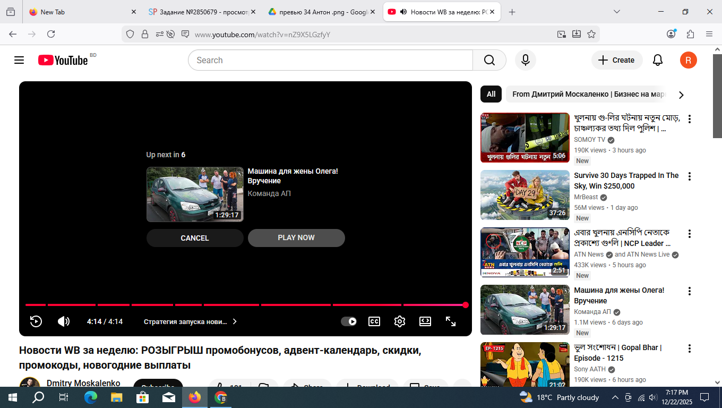Open options for SOMOY TV video
Screen dimensions: 722x408
[x=690, y=119]
